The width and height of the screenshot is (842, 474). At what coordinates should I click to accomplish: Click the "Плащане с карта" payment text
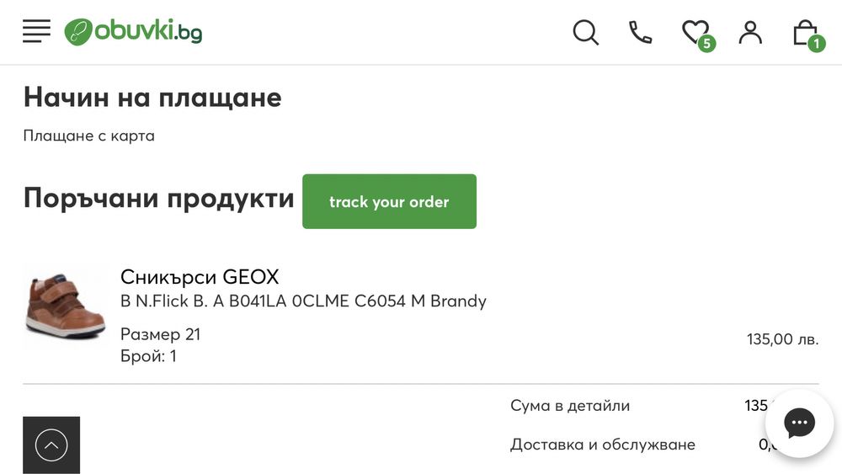pos(89,136)
